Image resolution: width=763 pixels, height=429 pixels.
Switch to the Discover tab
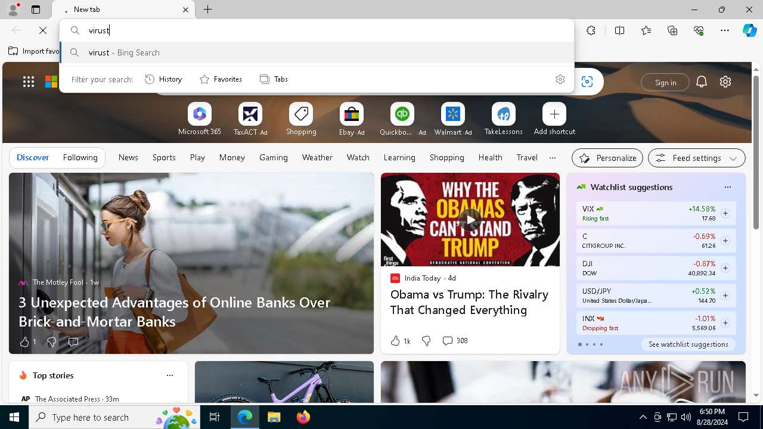tap(33, 157)
